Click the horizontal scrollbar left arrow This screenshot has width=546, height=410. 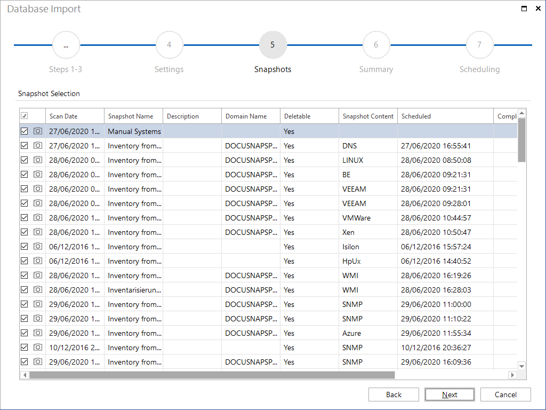25,375
